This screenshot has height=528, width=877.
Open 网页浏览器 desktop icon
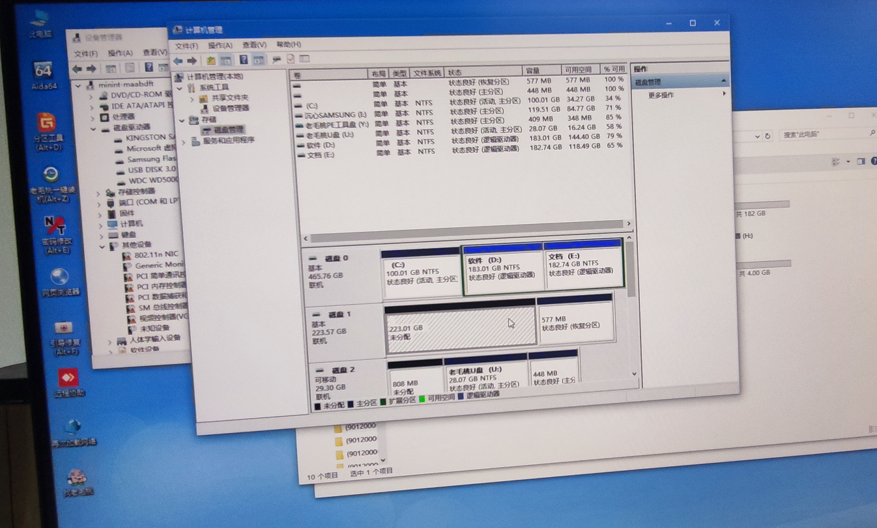click(60, 282)
